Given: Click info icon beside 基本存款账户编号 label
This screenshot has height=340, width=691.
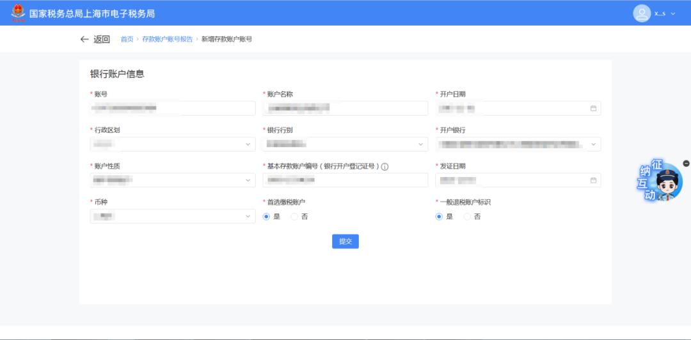Looking at the screenshot, I should [x=385, y=167].
